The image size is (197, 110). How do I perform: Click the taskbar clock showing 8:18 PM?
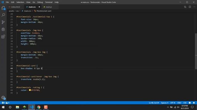184,107
